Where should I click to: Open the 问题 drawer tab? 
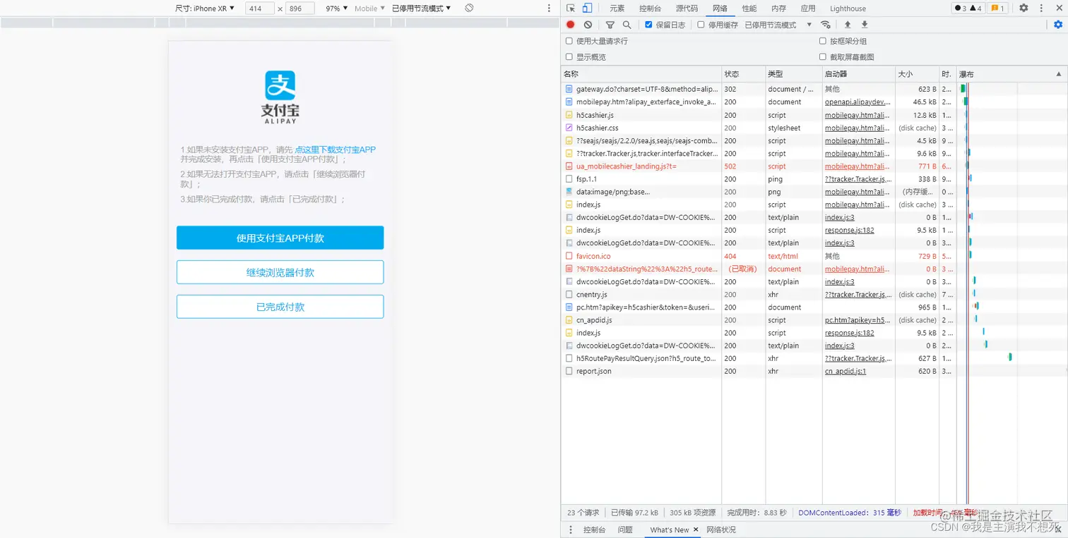[x=625, y=530]
